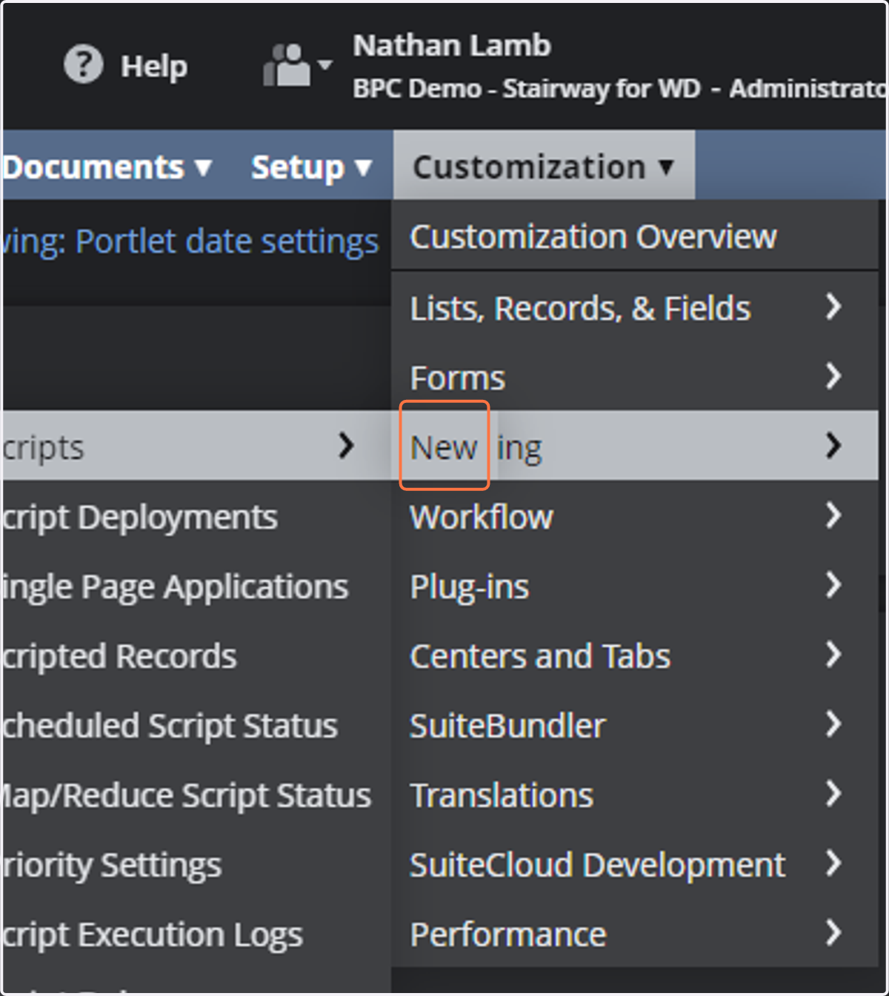Select Script Deployments submenu entry

[x=197, y=516]
